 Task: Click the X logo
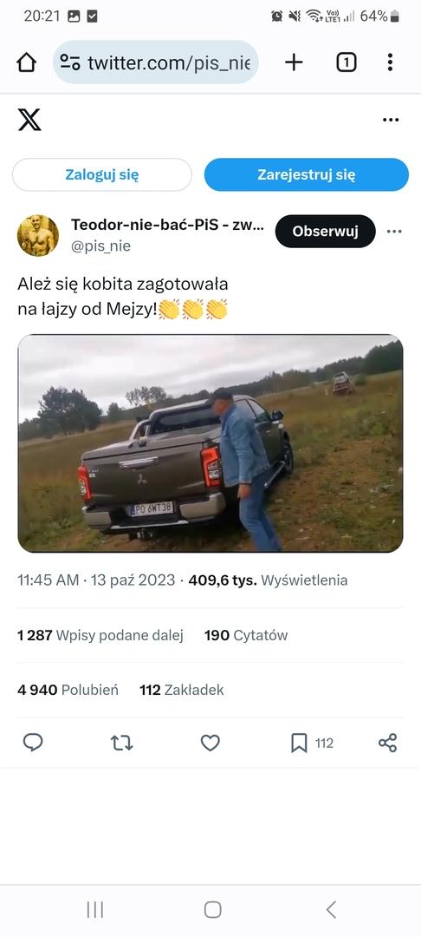(29, 120)
